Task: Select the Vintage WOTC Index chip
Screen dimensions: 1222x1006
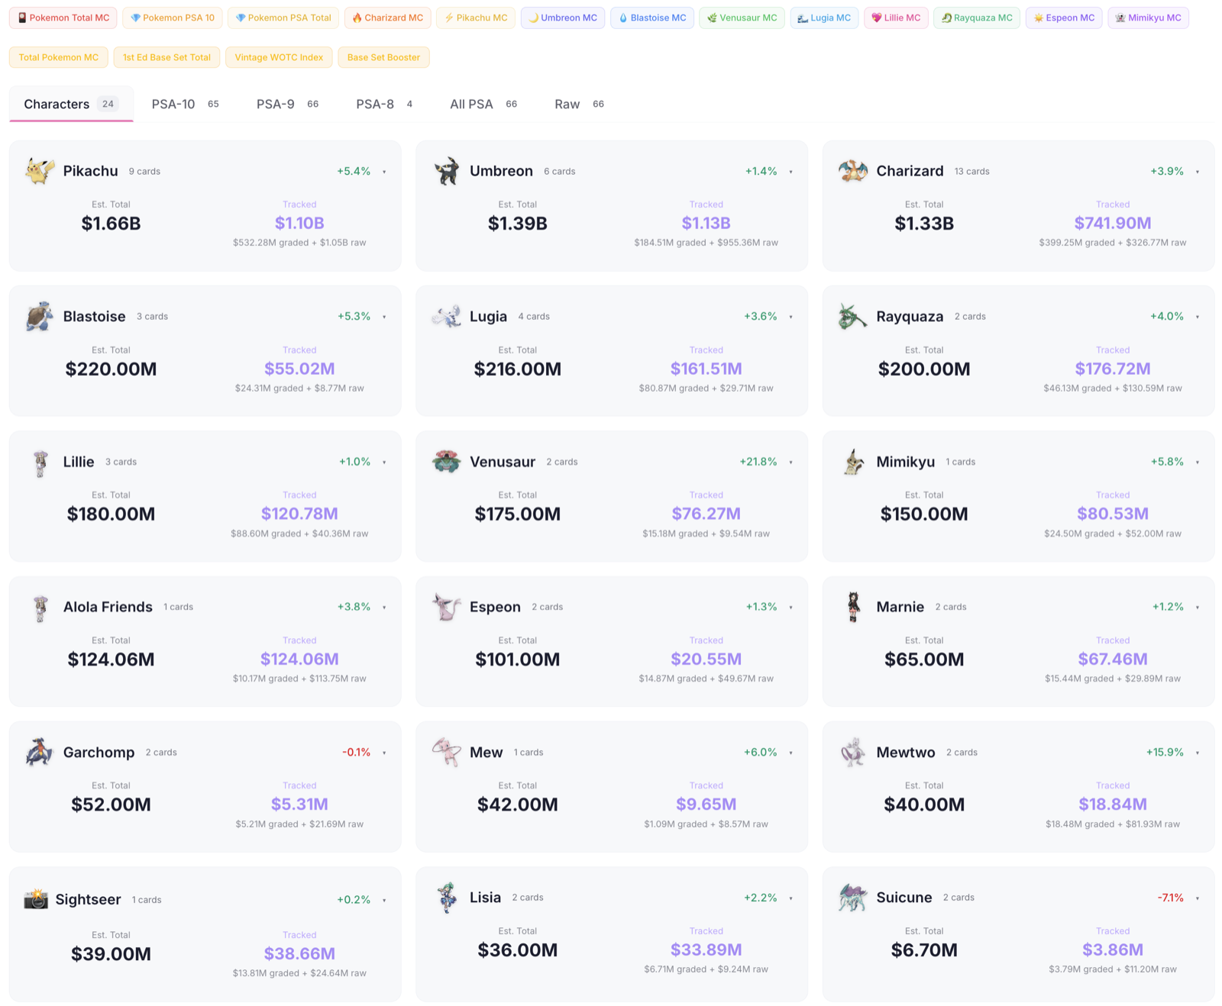Action: point(279,57)
